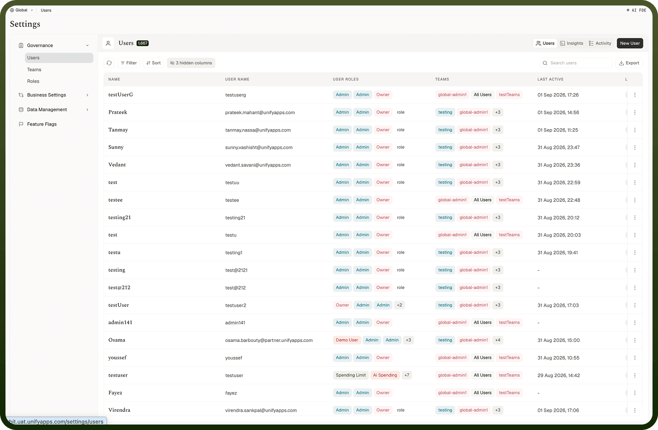This screenshot has width=658, height=430.
Task: Open three-dot menu for Sunny row
Action: coord(635,147)
